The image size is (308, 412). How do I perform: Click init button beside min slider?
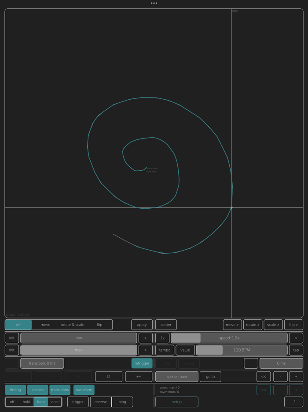(x=12, y=338)
